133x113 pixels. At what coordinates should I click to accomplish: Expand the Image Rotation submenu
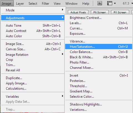(x=33, y=54)
